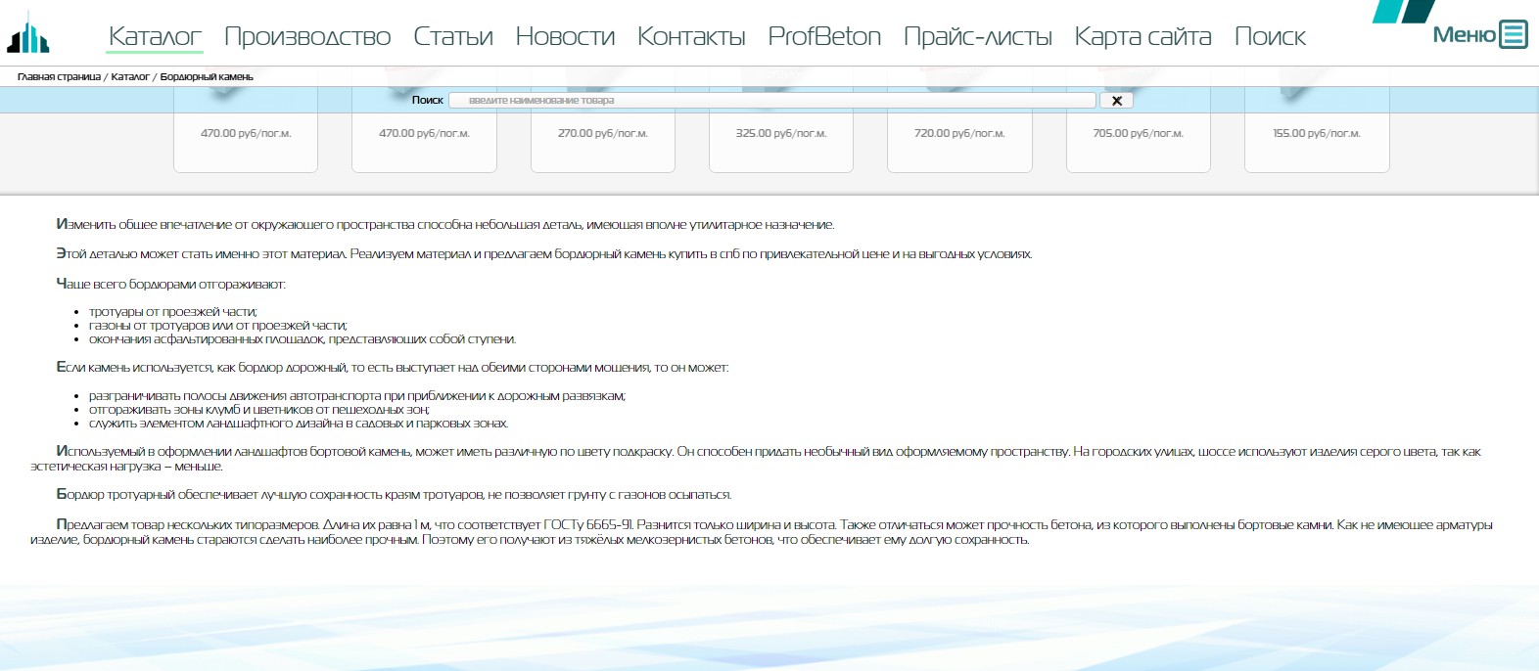This screenshot has height=671, width=1539.
Task: Click paragraph starting 'Этой деталью может стать'
Action: (x=544, y=253)
